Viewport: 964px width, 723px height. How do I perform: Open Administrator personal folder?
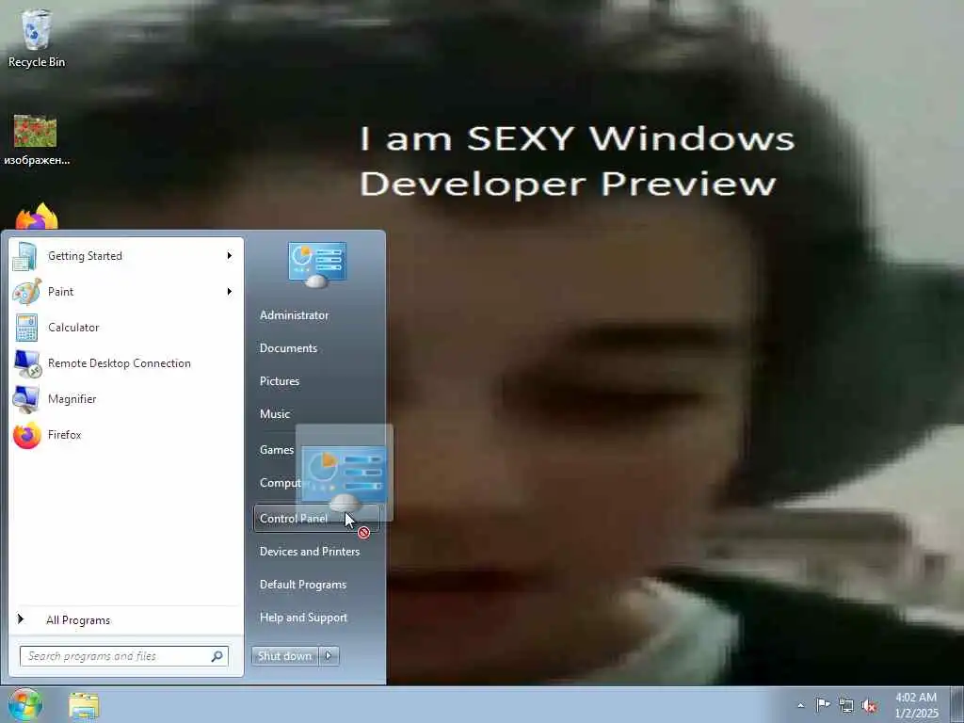[x=294, y=315]
